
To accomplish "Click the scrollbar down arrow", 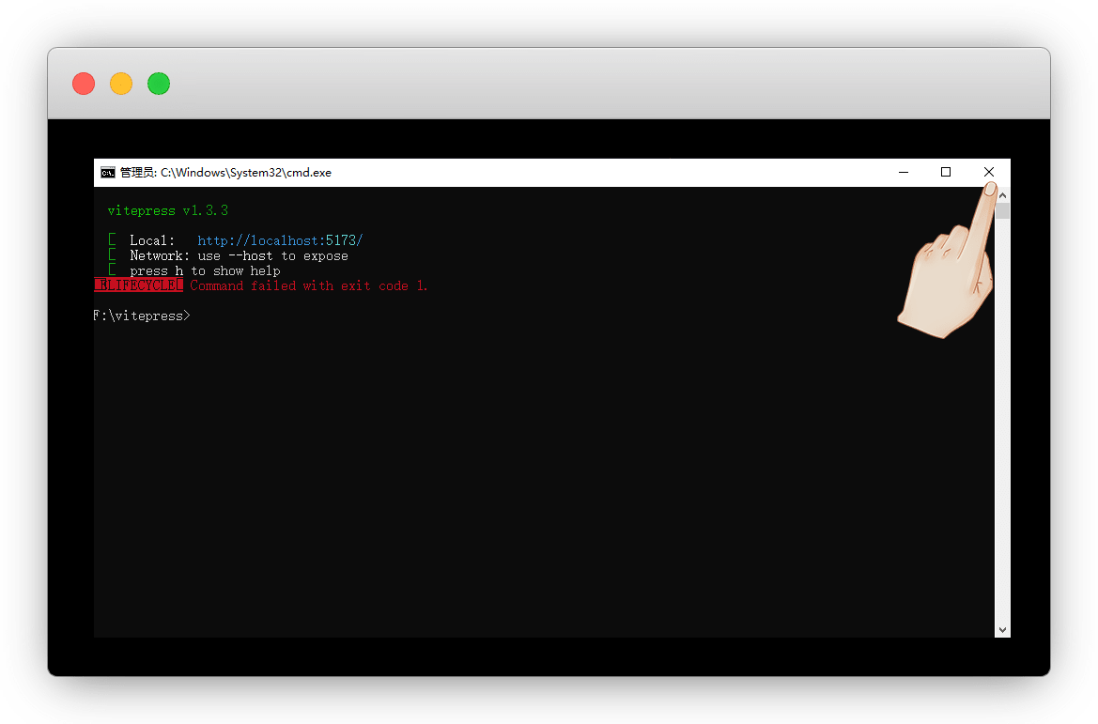I will tap(1002, 629).
